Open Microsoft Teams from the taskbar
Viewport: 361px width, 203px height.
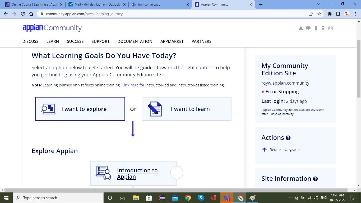click(227, 198)
